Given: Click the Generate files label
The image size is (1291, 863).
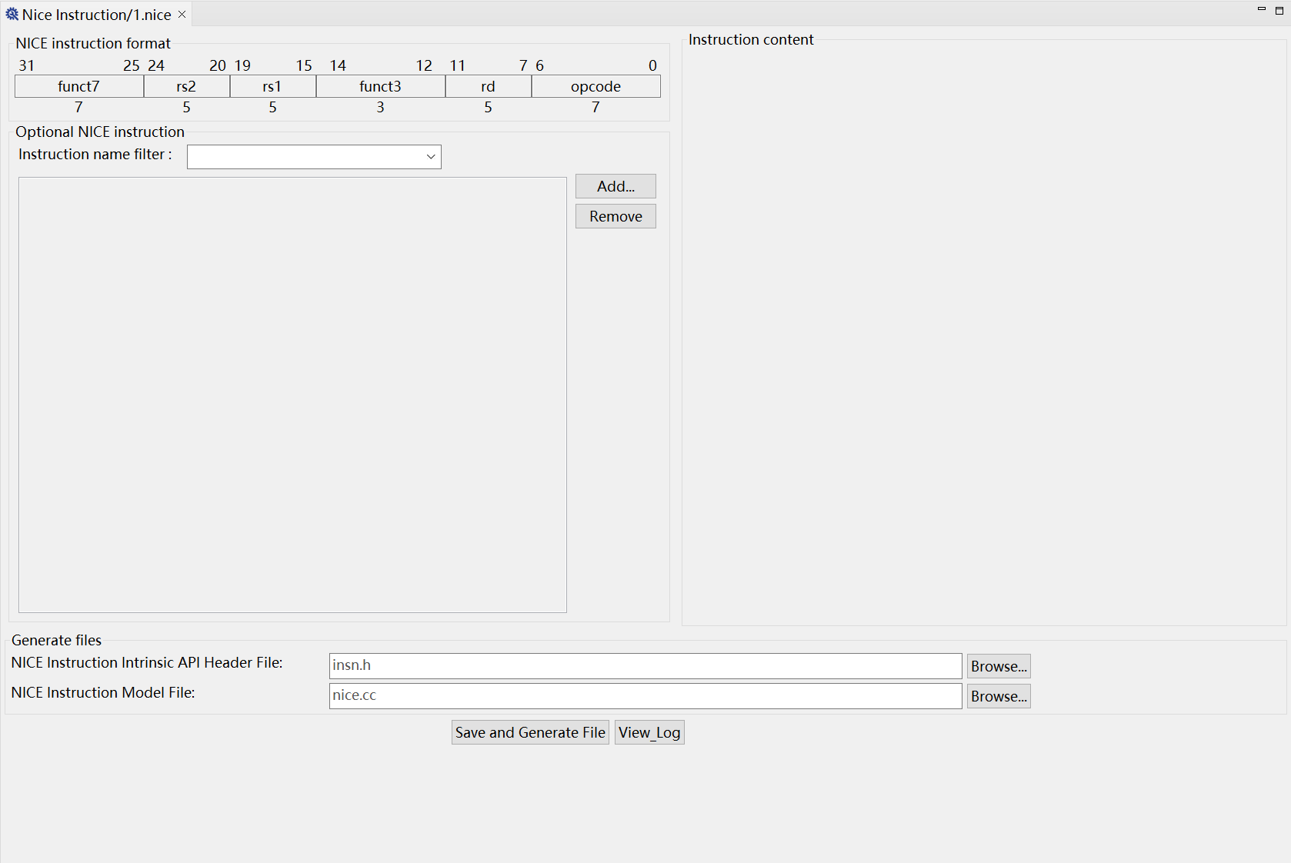Looking at the screenshot, I should tap(56, 640).
